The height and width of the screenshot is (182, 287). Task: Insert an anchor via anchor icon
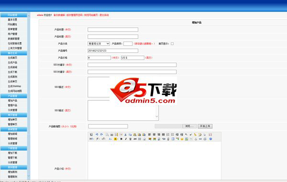pos(196,139)
